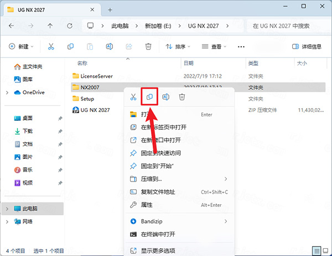The width and height of the screenshot is (332, 256).
Task: Sort by the 名称 column header
Action: coord(82,63)
